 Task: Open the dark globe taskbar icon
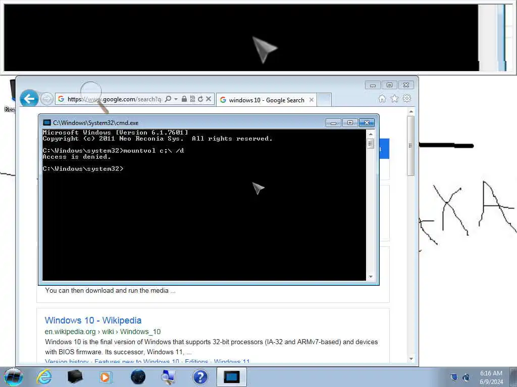coord(138,377)
